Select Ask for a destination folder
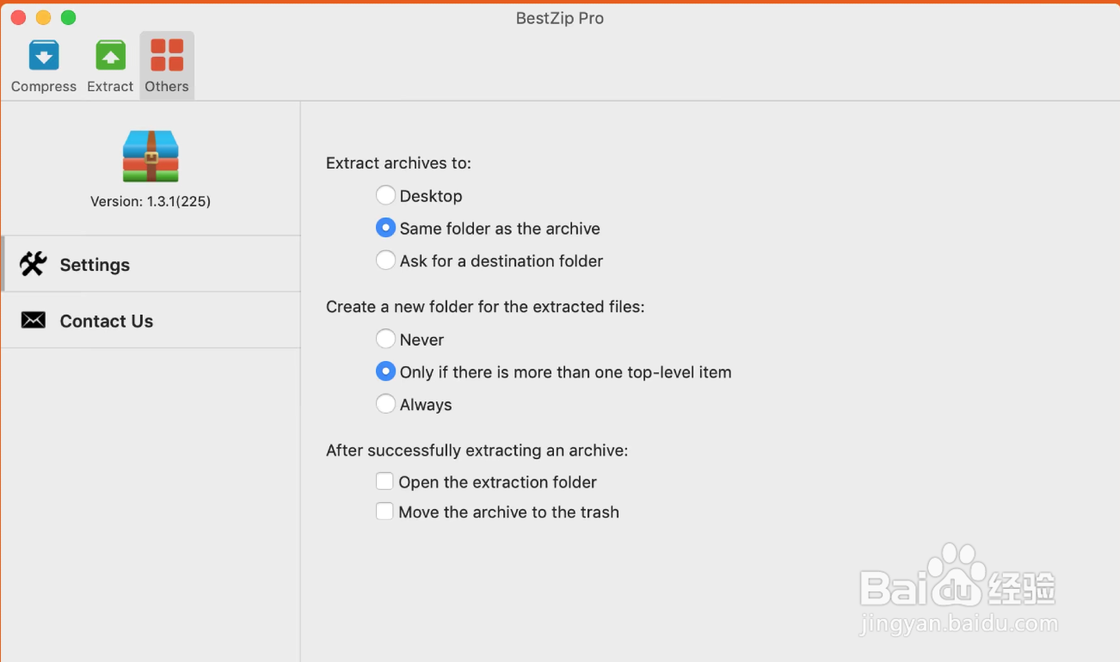This screenshot has width=1120, height=662. click(386, 261)
